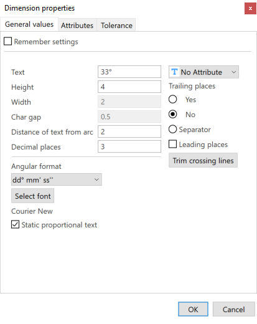Uncheck Static proportional text
The image size is (257, 324).
point(15,224)
